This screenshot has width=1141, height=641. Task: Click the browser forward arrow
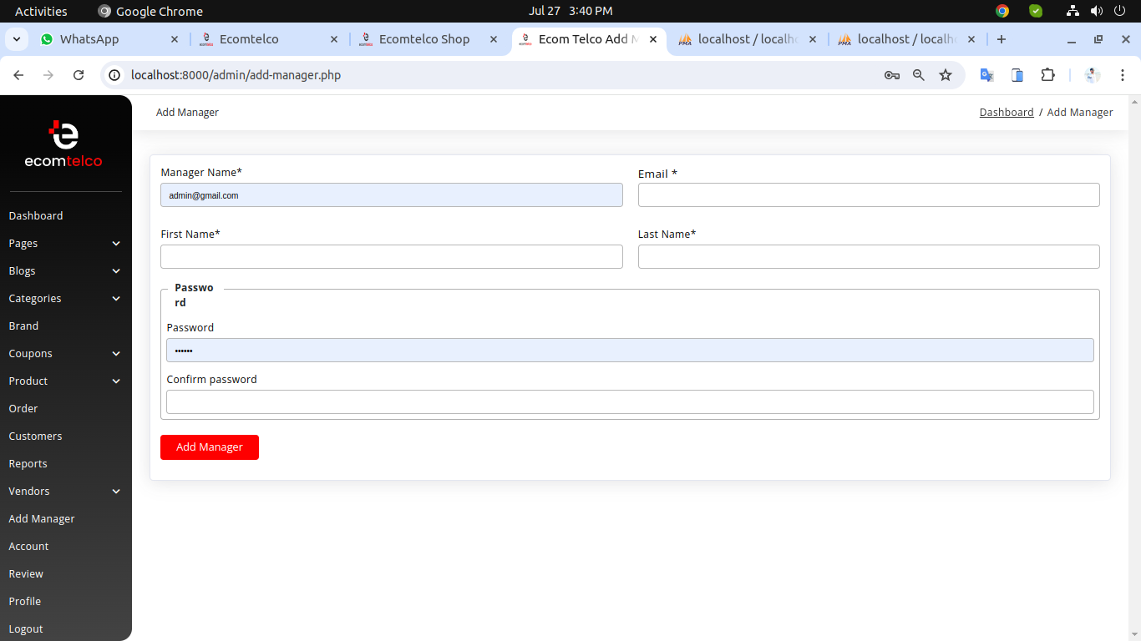(x=48, y=75)
